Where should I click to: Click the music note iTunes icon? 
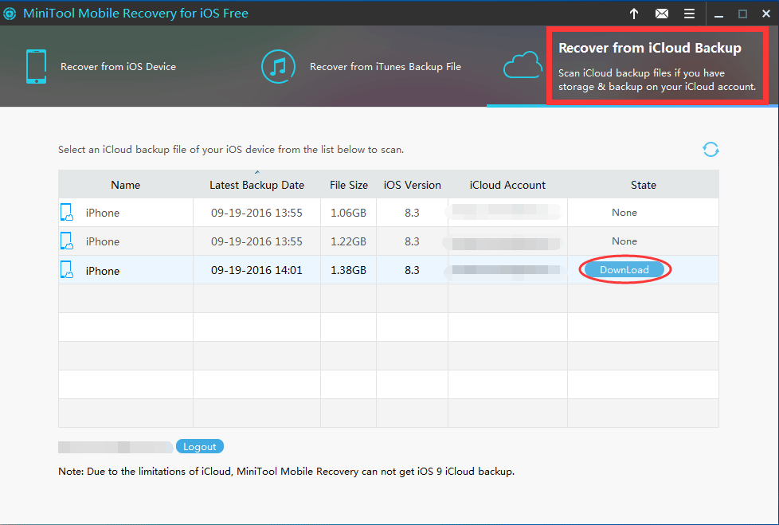(278, 67)
